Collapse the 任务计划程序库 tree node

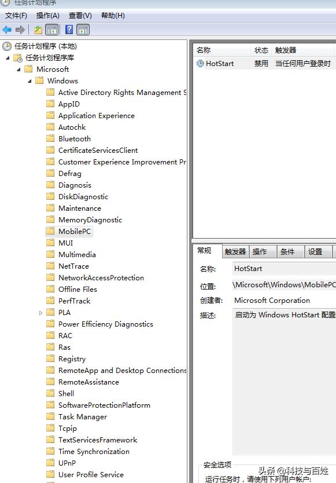[8, 58]
